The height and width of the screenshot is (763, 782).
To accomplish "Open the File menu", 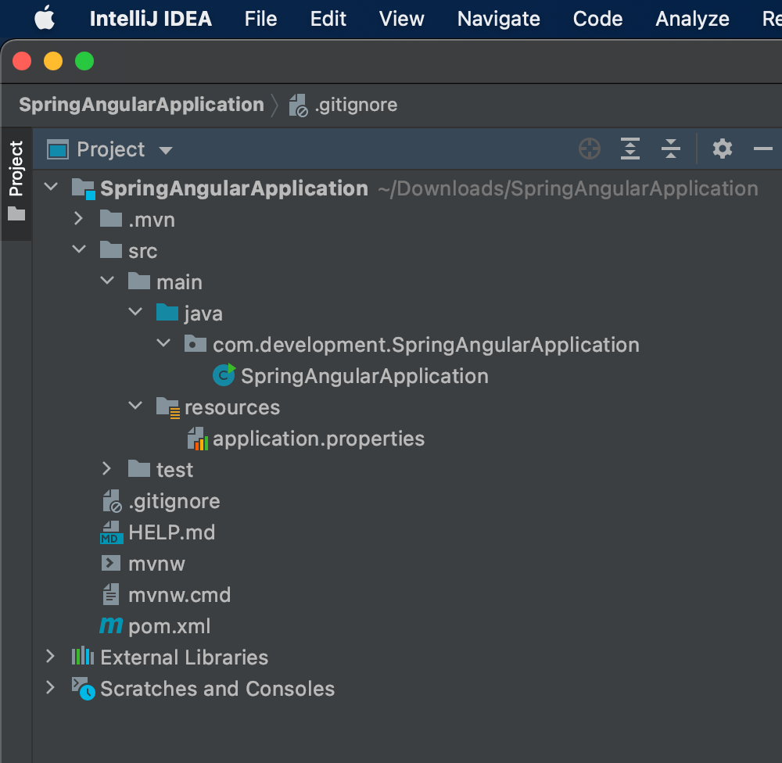I will [x=260, y=19].
